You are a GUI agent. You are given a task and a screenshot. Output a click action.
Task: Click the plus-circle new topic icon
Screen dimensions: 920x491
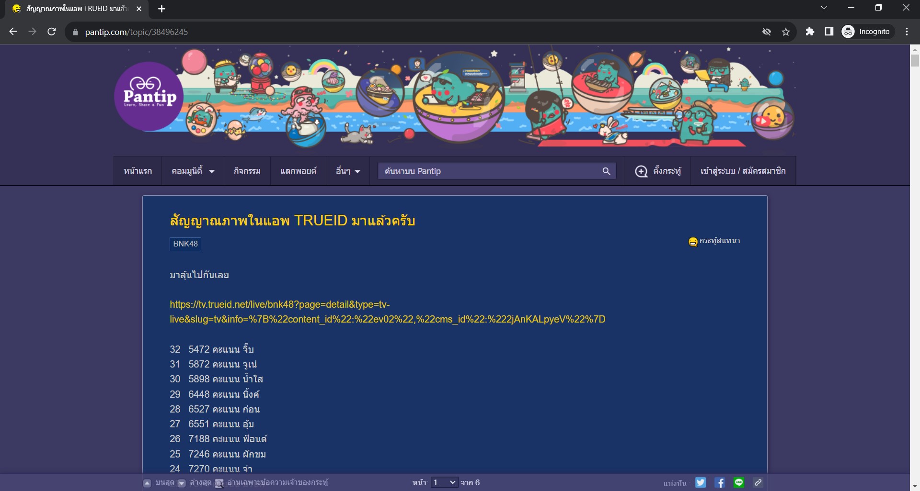(x=641, y=171)
